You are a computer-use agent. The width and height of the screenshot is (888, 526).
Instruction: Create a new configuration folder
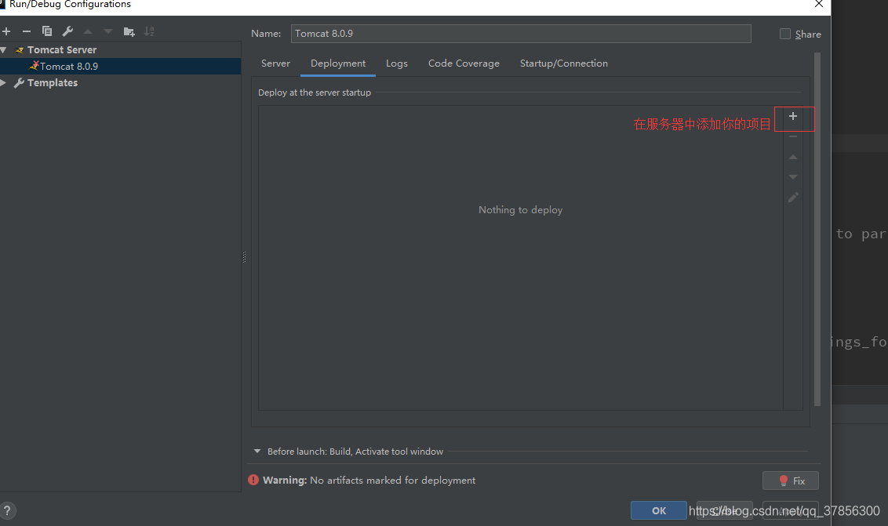point(129,31)
